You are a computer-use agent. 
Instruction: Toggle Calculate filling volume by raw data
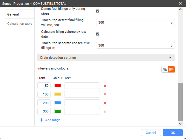98,34
